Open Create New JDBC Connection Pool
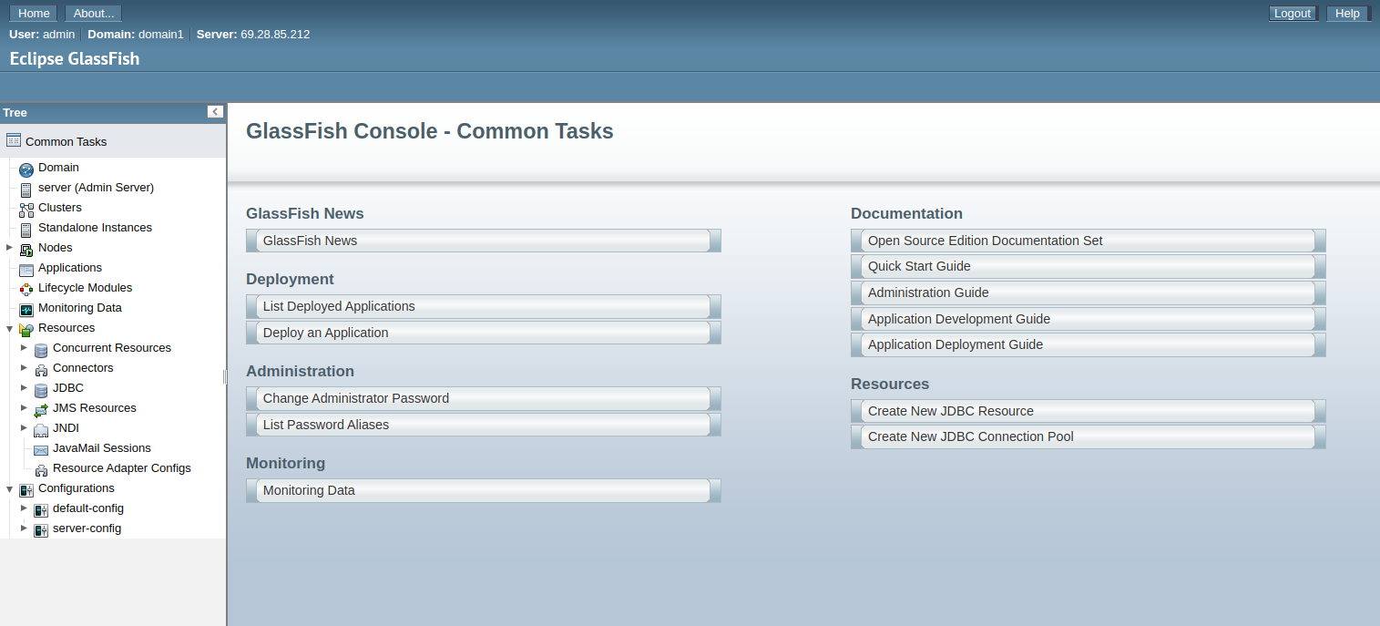The width and height of the screenshot is (1380, 626). (970, 436)
